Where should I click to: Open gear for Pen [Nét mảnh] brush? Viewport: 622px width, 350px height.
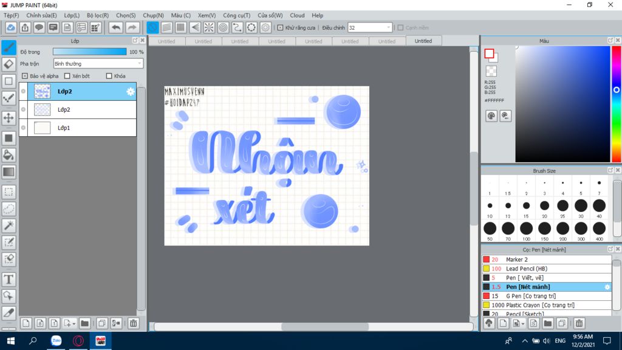pyautogui.click(x=607, y=287)
